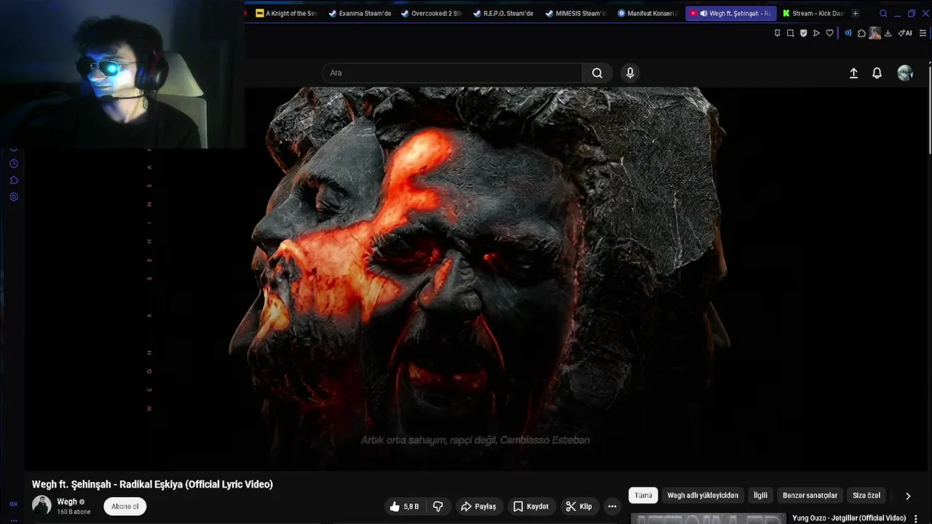Open Easy Setup sliders icon
Image resolution: width=932 pixels, height=524 pixels.
coord(923,33)
